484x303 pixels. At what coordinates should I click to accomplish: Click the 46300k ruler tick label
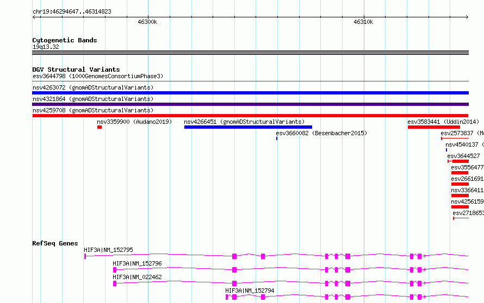click(x=147, y=22)
